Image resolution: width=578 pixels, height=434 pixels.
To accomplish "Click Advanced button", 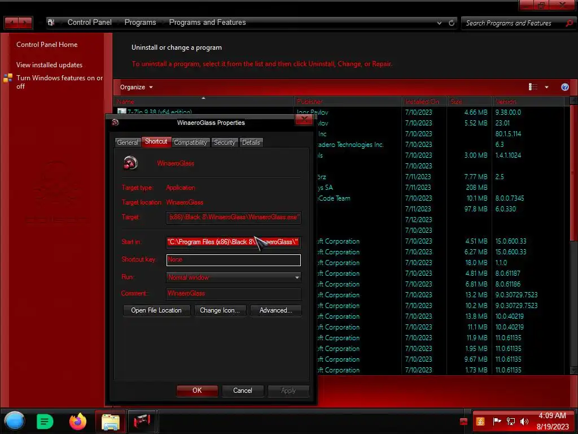I will click(x=275, y=310).
